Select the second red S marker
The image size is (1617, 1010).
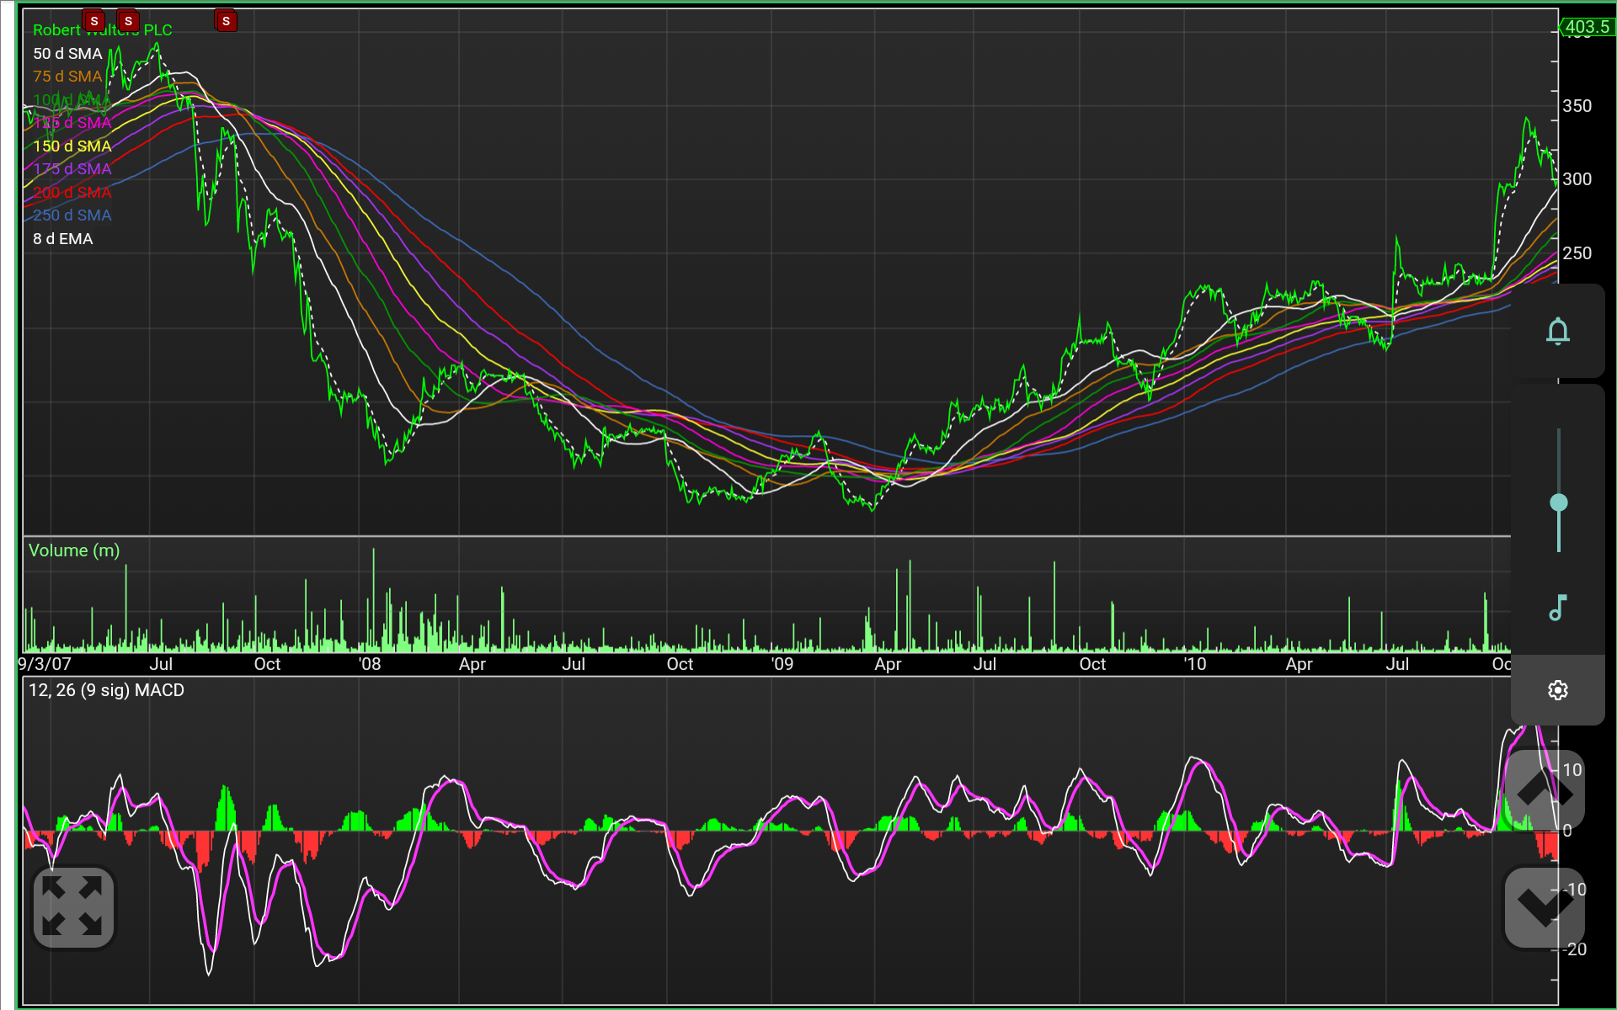click(128, 21)
